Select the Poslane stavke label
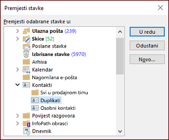 click(49, 46)
